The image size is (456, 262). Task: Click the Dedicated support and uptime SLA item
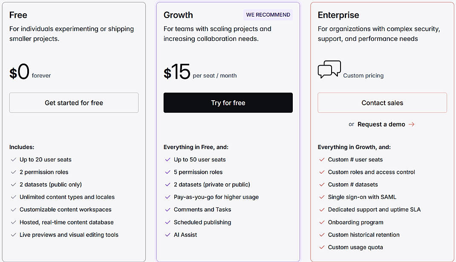[374, 210]
